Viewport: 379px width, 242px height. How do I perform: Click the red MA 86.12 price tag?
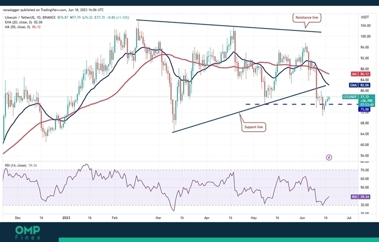pos(361,74)
